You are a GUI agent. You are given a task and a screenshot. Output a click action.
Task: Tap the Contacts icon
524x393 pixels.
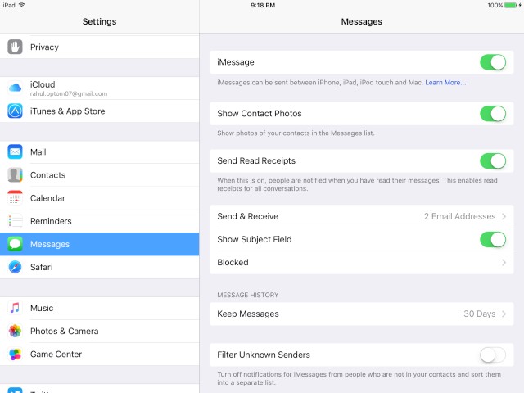15,175
